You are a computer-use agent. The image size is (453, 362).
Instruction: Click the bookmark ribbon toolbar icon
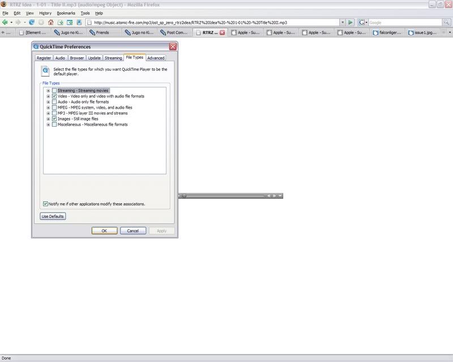pyautogui.click(x=79, y=22)
